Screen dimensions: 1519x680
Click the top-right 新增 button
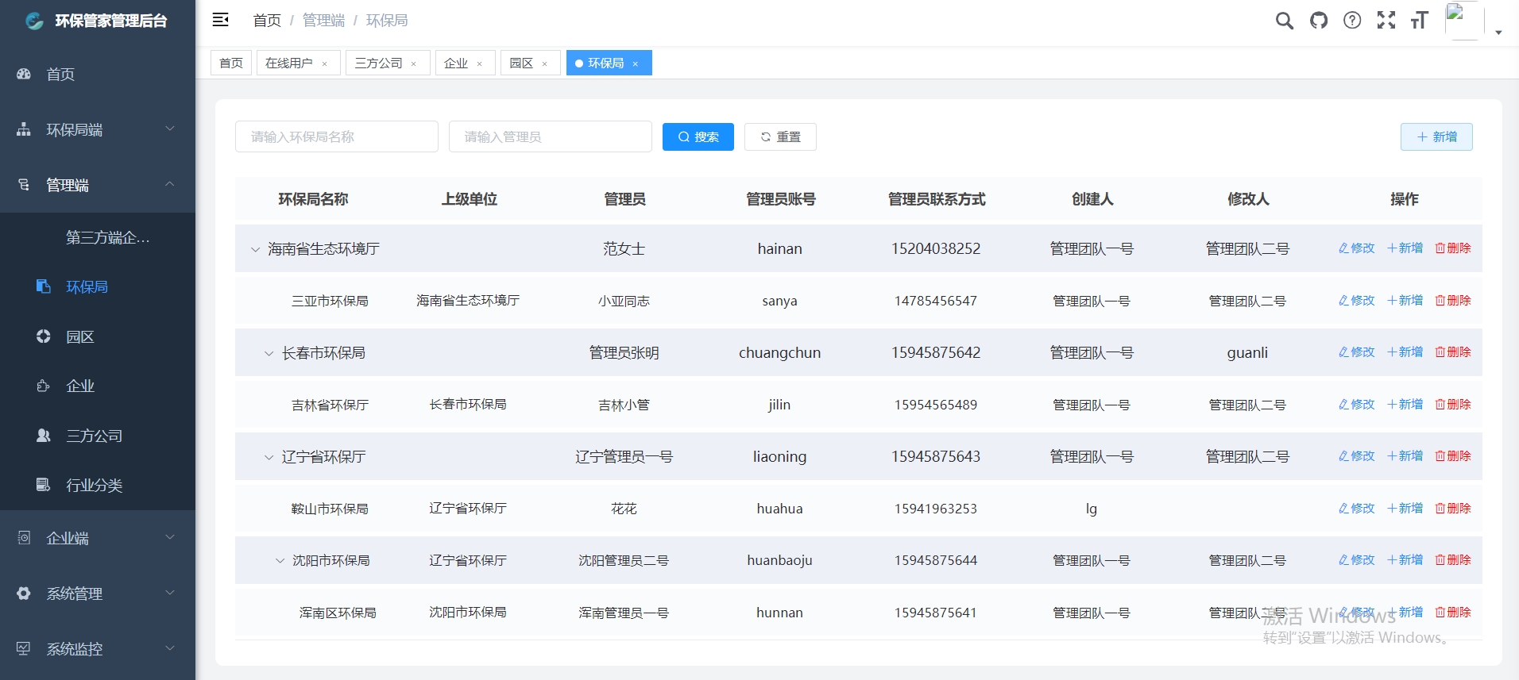1436,136
